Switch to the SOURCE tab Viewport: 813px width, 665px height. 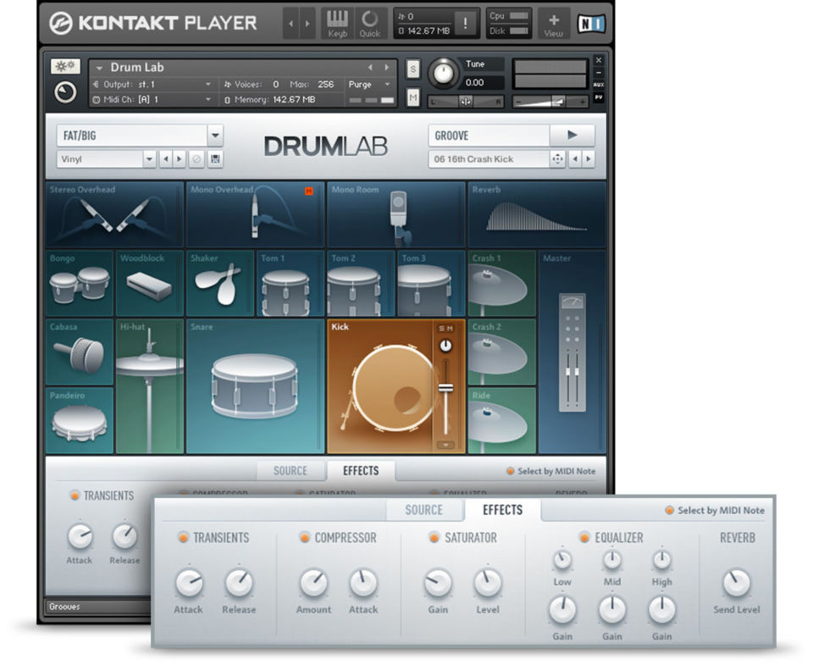coord(423,510)
